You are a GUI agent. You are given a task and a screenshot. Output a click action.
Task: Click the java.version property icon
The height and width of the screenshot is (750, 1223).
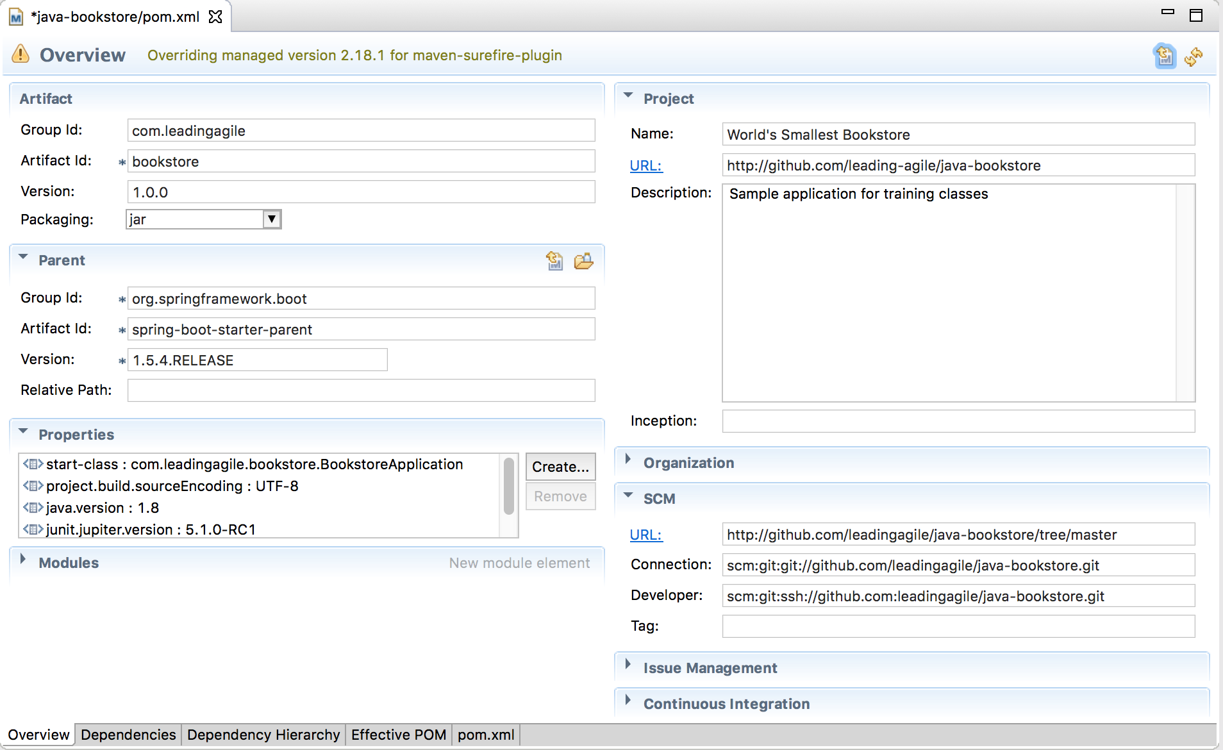pyautogui.click(x=33, y=508)
